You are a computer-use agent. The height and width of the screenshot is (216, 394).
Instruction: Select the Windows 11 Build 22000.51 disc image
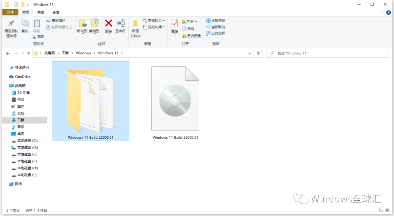pos(175,103)
